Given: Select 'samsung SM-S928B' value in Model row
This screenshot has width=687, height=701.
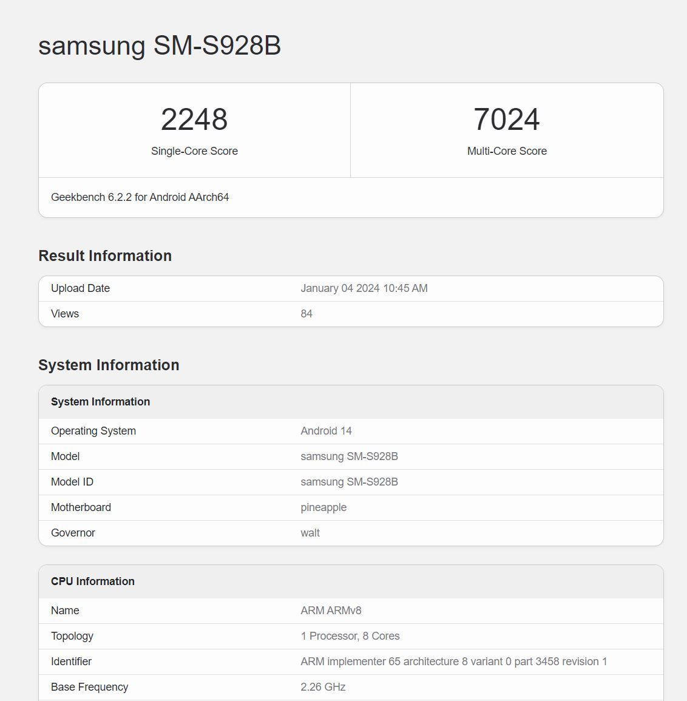Looking at the screenshot, I should tap(350, 456).
